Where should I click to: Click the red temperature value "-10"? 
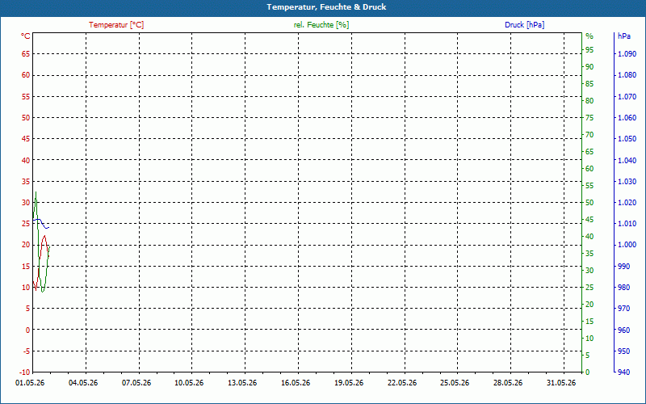pyautogui.click(x=25, y=372)
